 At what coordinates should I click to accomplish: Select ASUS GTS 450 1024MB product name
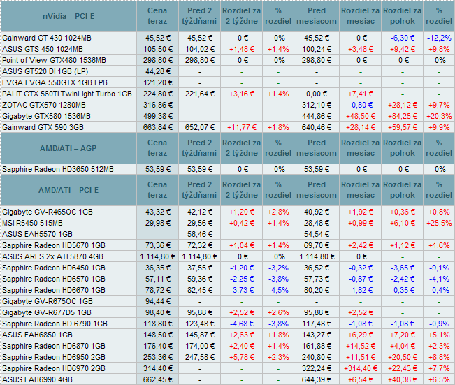(43, 49)
